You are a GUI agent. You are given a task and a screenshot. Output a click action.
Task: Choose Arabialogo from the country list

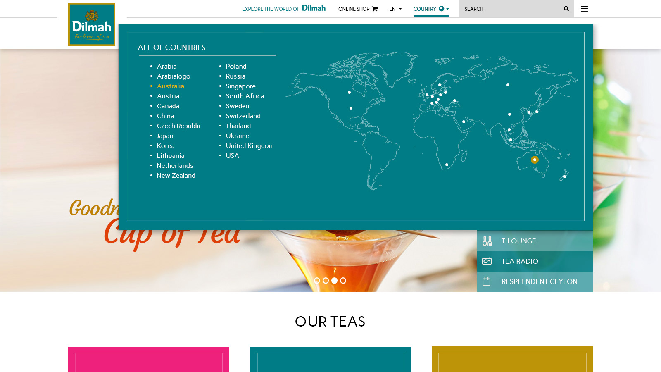(174, 76)
